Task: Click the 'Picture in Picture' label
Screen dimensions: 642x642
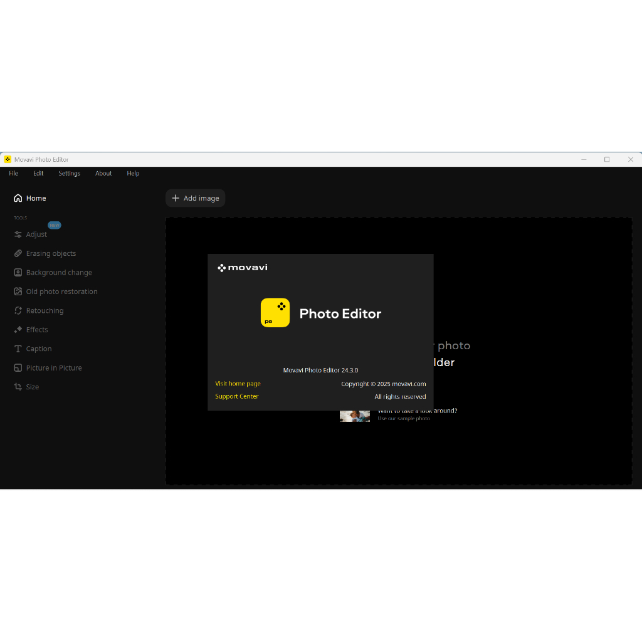Action: point(54,367)
